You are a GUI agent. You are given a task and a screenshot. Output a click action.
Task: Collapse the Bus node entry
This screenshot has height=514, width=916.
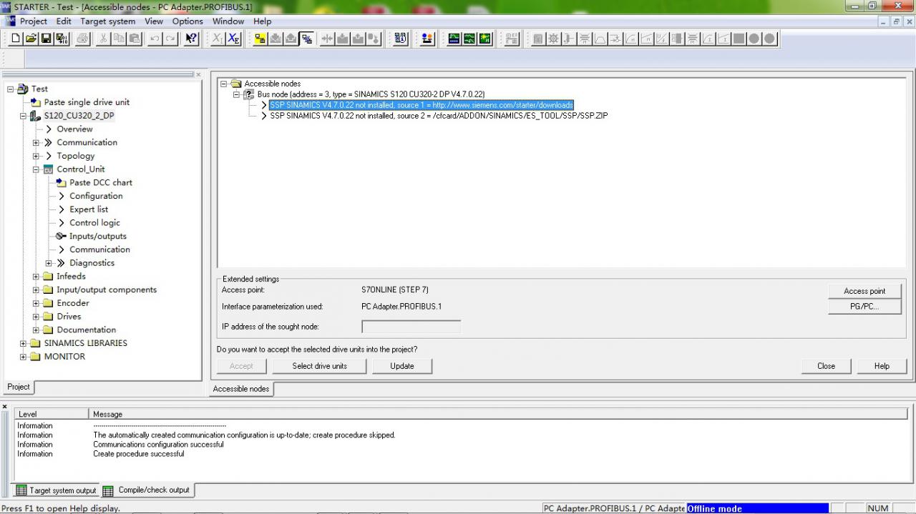point(237,94)
